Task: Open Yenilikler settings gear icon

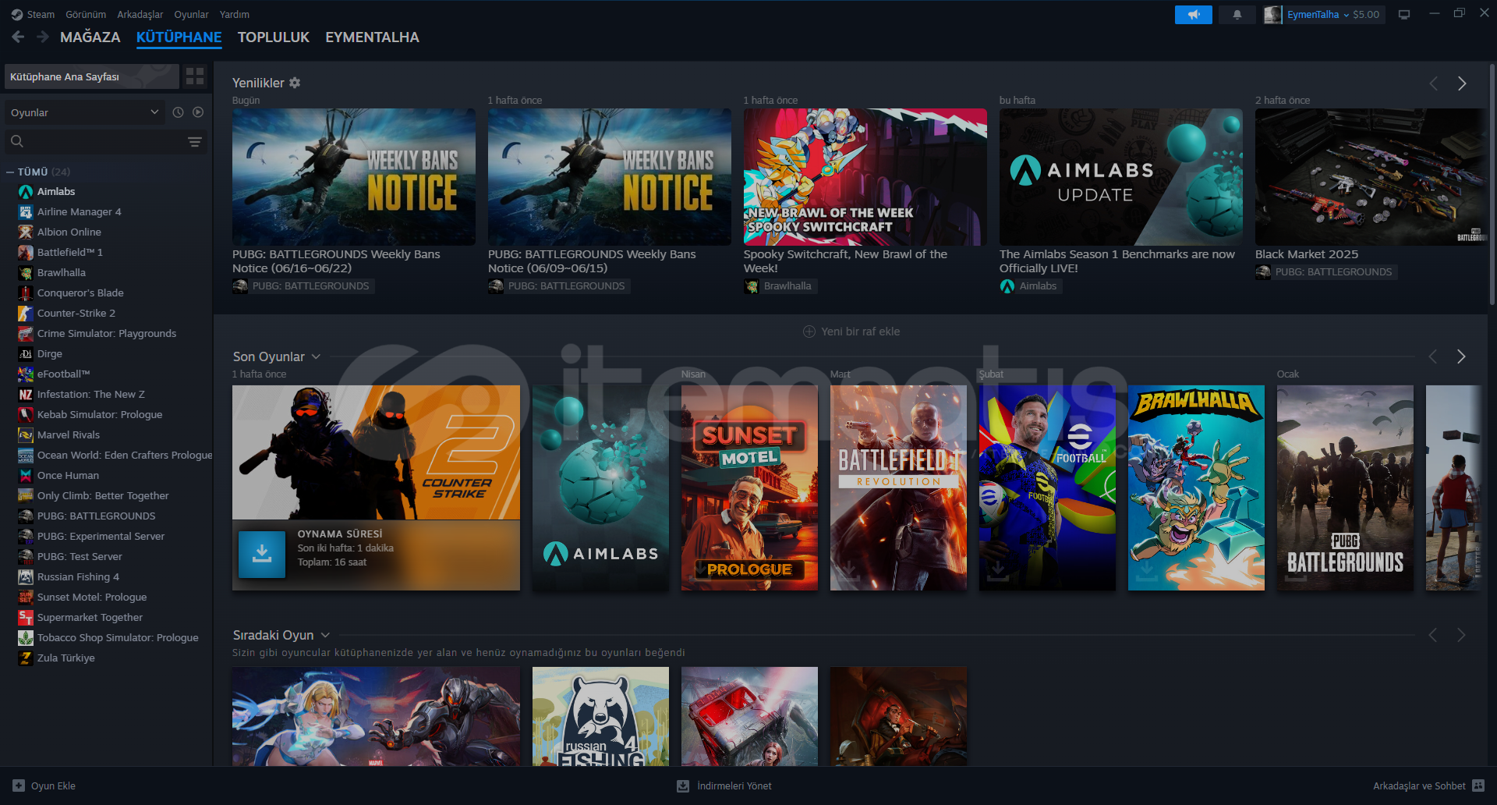Action: point(295,83)
